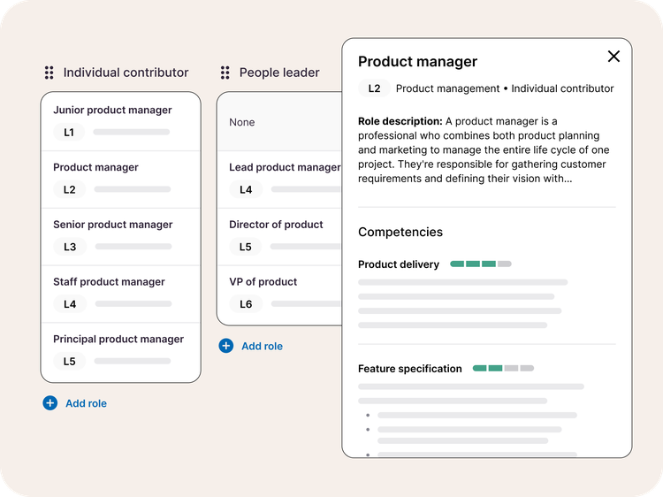Open Principal product manager role

(x=118, y=339)
